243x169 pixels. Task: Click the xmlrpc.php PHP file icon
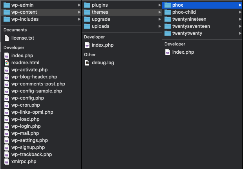7,162
